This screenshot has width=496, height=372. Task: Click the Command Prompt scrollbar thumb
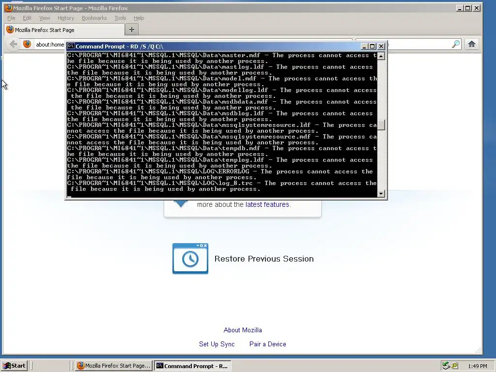381,125
